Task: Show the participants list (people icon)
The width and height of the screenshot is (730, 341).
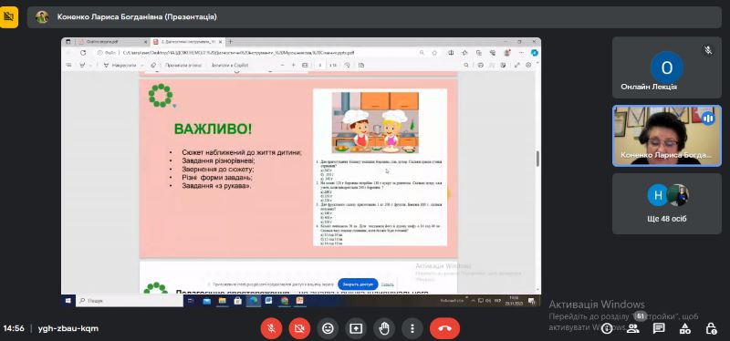Action: 632,329
